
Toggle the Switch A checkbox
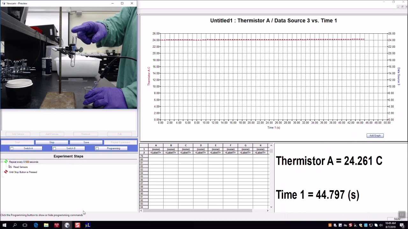12,148
